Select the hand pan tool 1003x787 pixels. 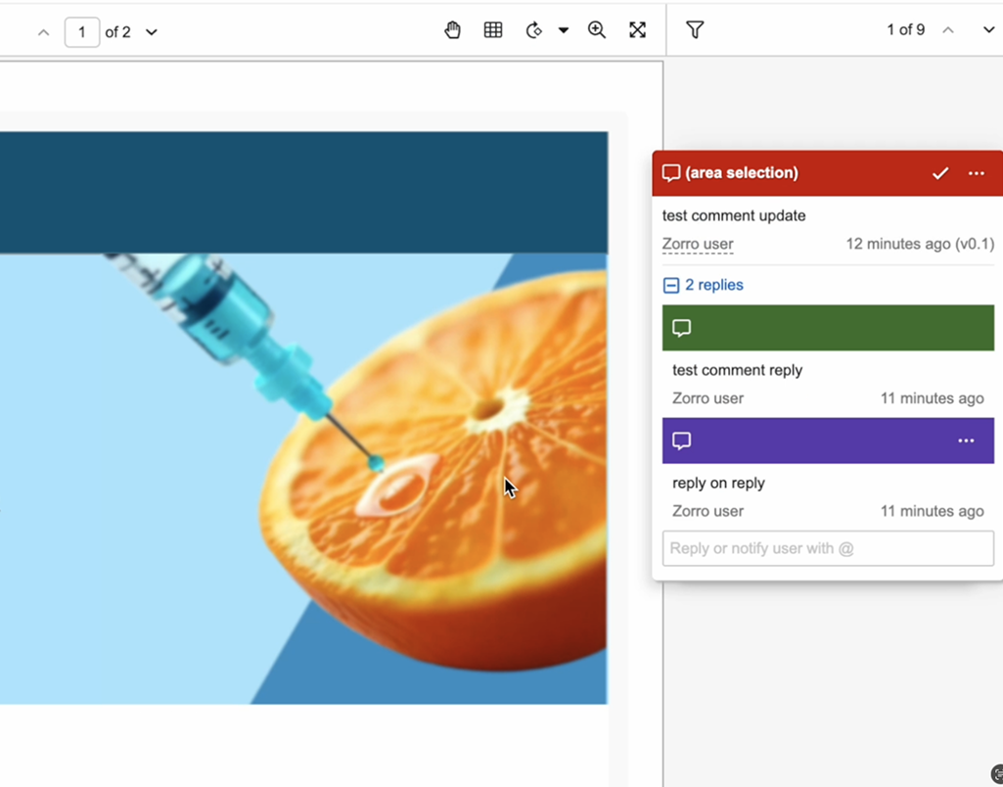[x=452, y=30]
